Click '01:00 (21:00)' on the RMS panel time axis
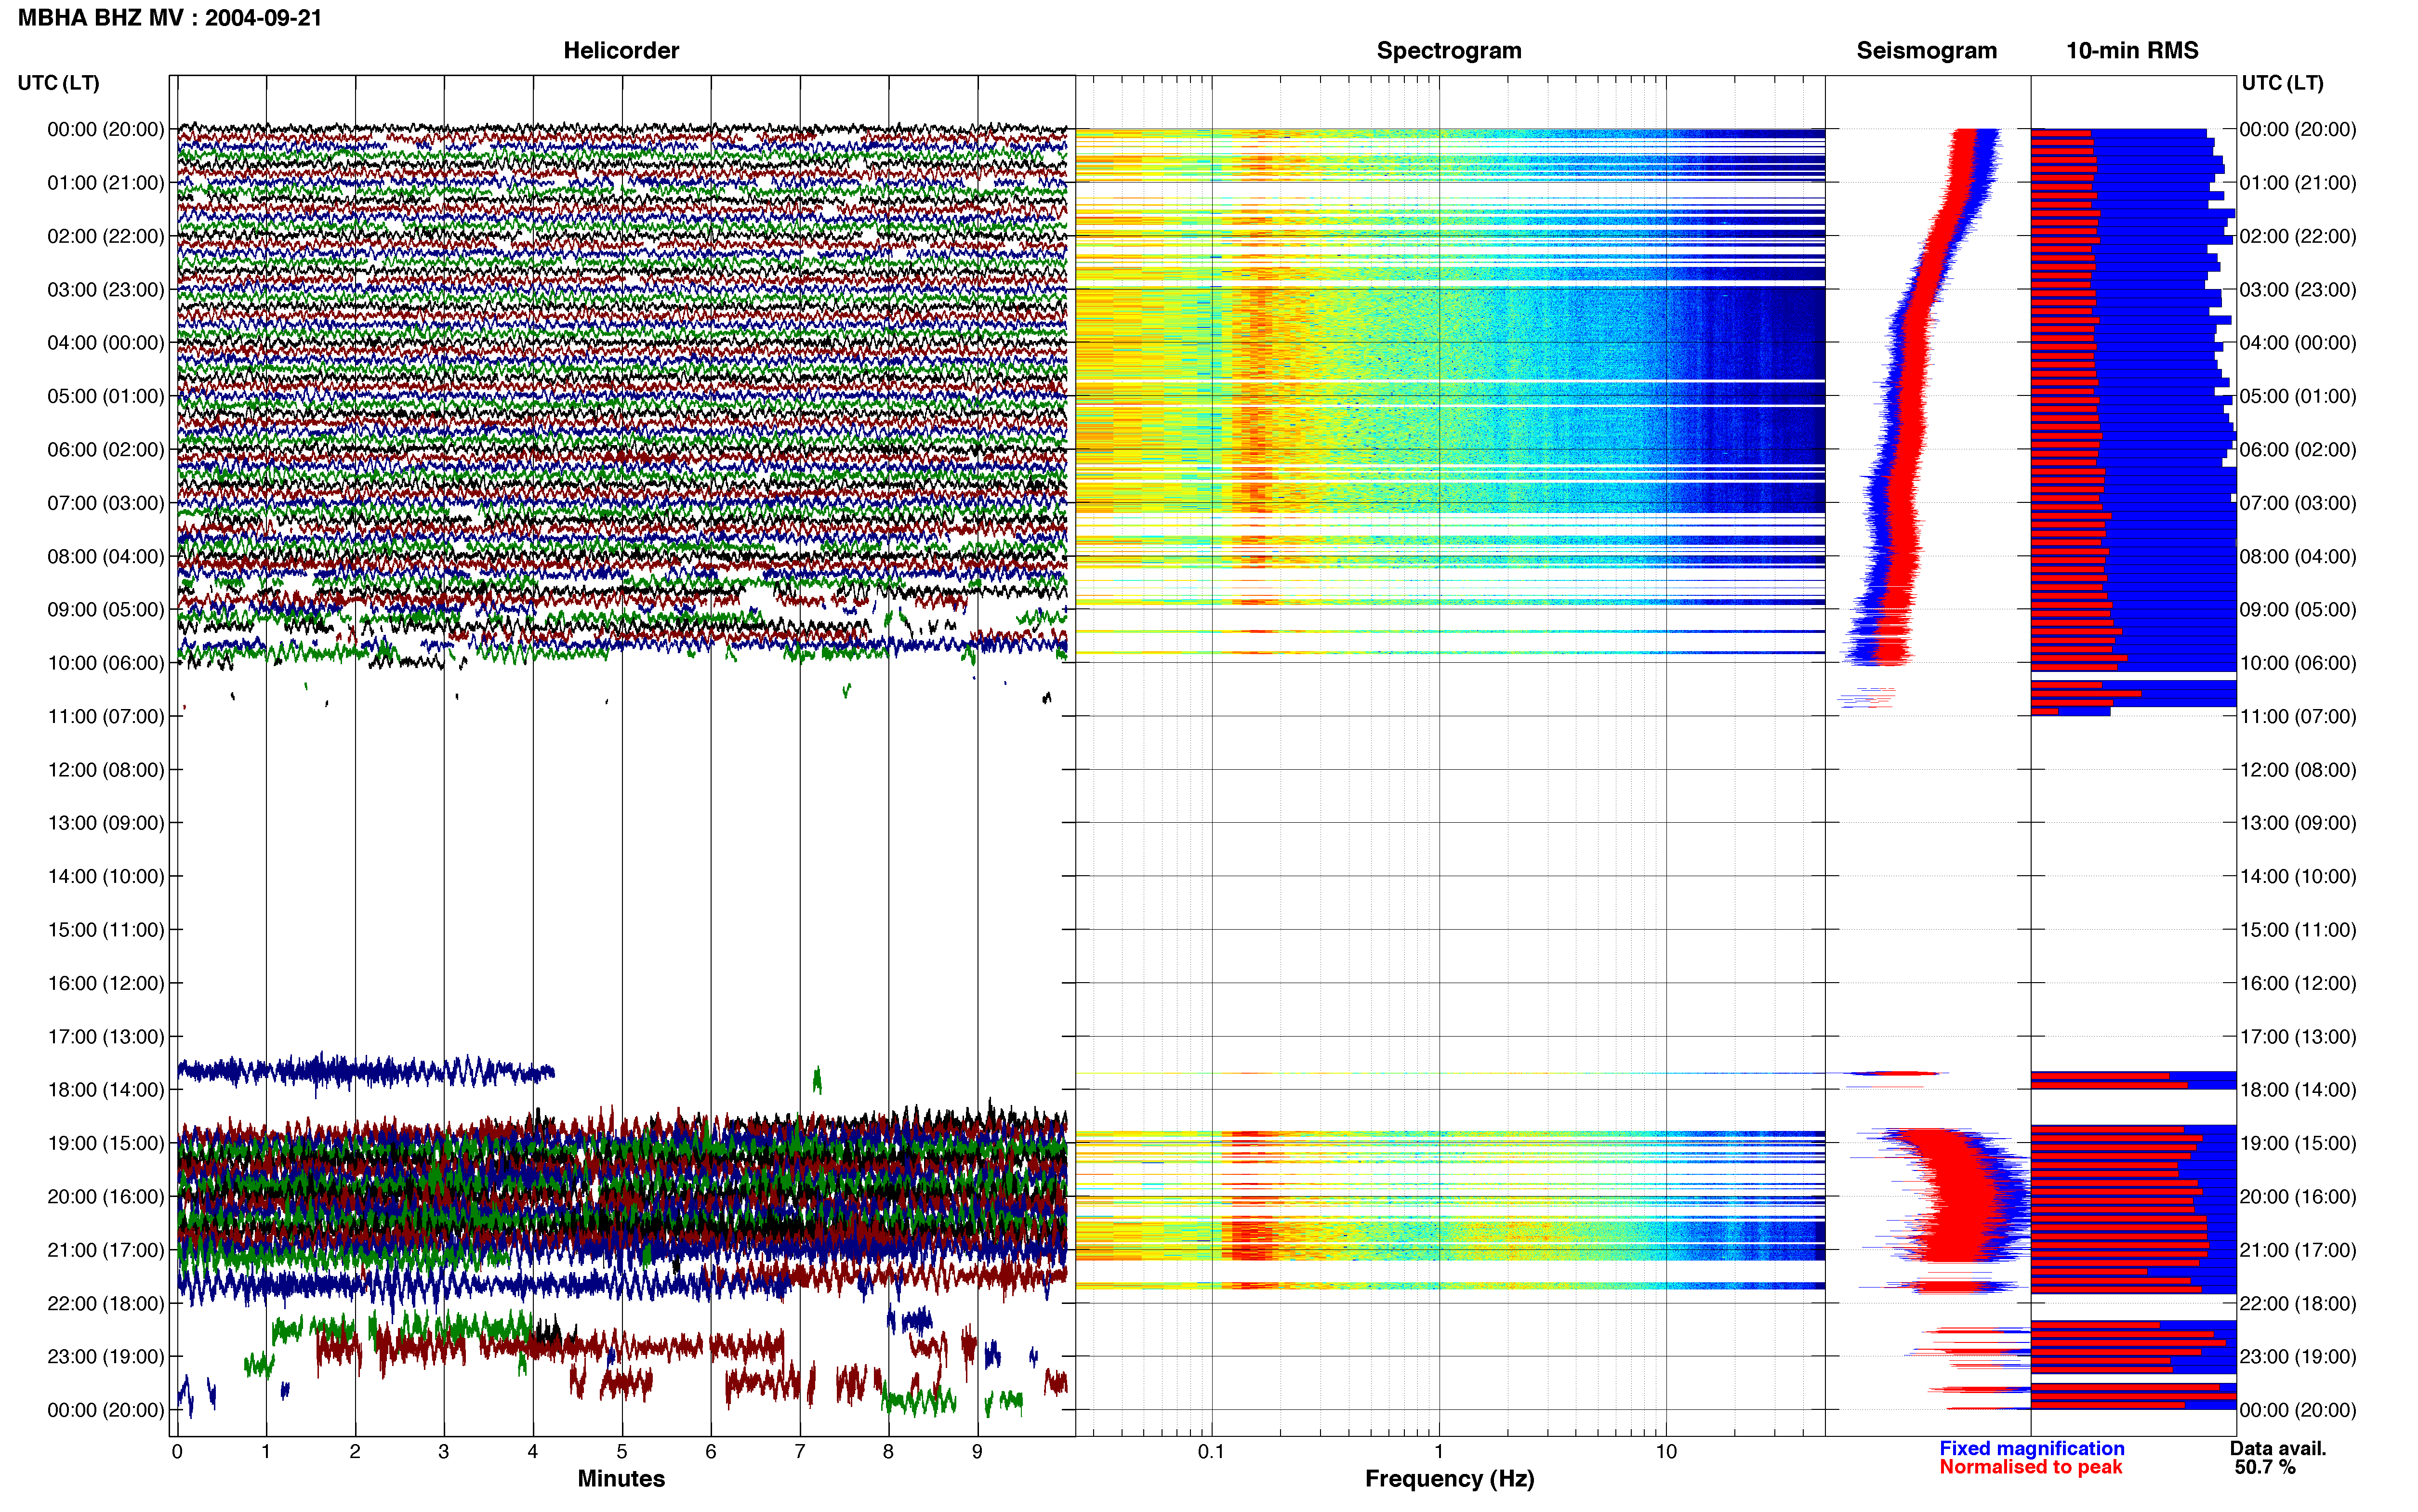The height and width of the screenshot is (1512, 2418). click(2298, 183)
